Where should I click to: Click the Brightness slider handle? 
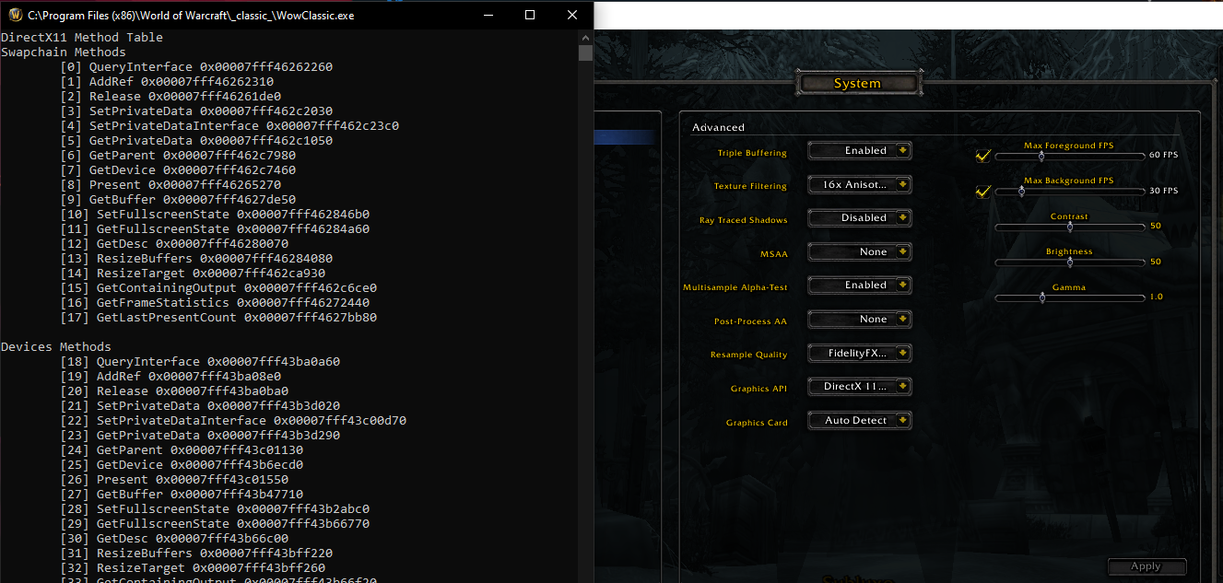1069,262
